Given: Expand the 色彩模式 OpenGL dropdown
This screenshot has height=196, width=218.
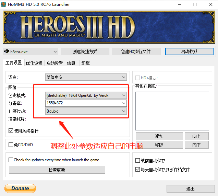Looking at the screenshot, I should (x=86, y=95).
